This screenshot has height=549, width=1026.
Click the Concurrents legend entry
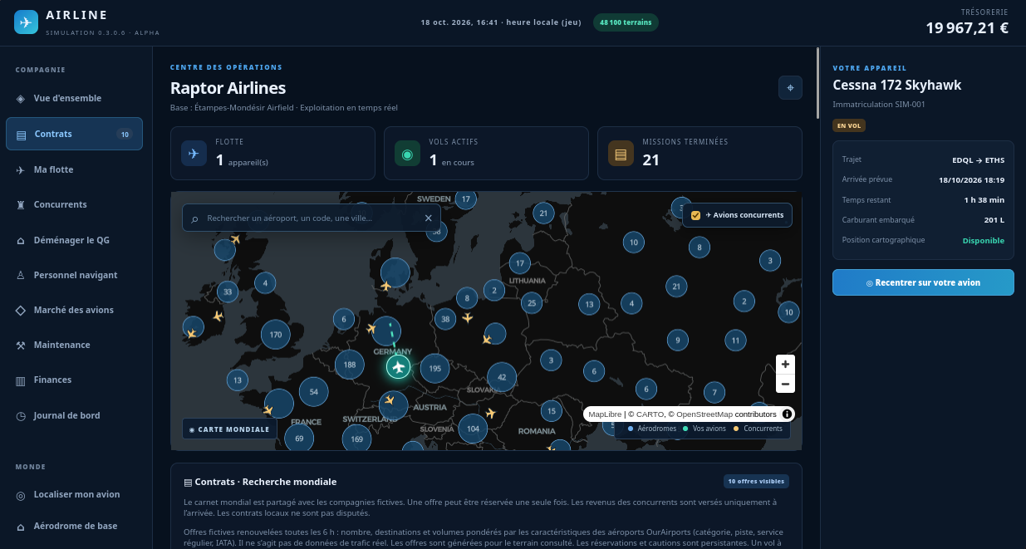(x=758, y=429)
